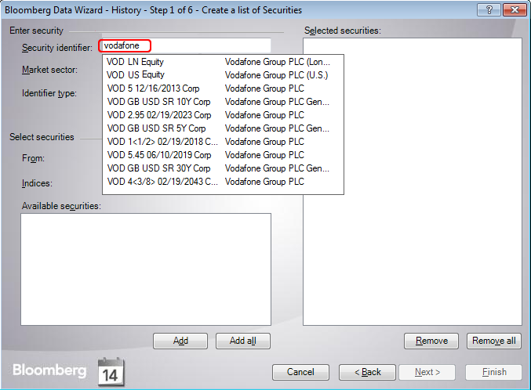Select VOD LN Equity suggestion

pyautogui.click(x=223, y=62)
